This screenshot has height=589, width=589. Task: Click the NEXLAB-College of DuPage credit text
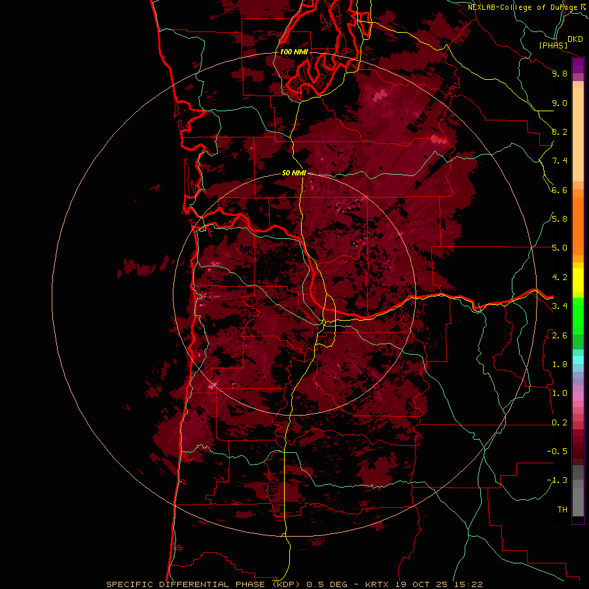point(524,7)
